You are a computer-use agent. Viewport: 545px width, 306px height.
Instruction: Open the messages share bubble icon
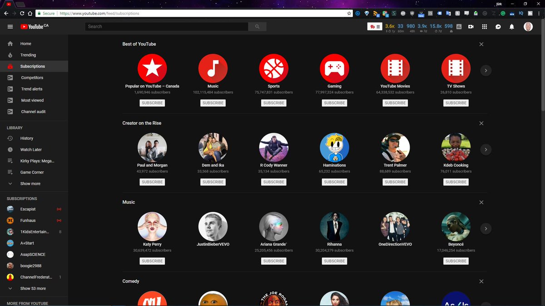[x=498, y=27]
